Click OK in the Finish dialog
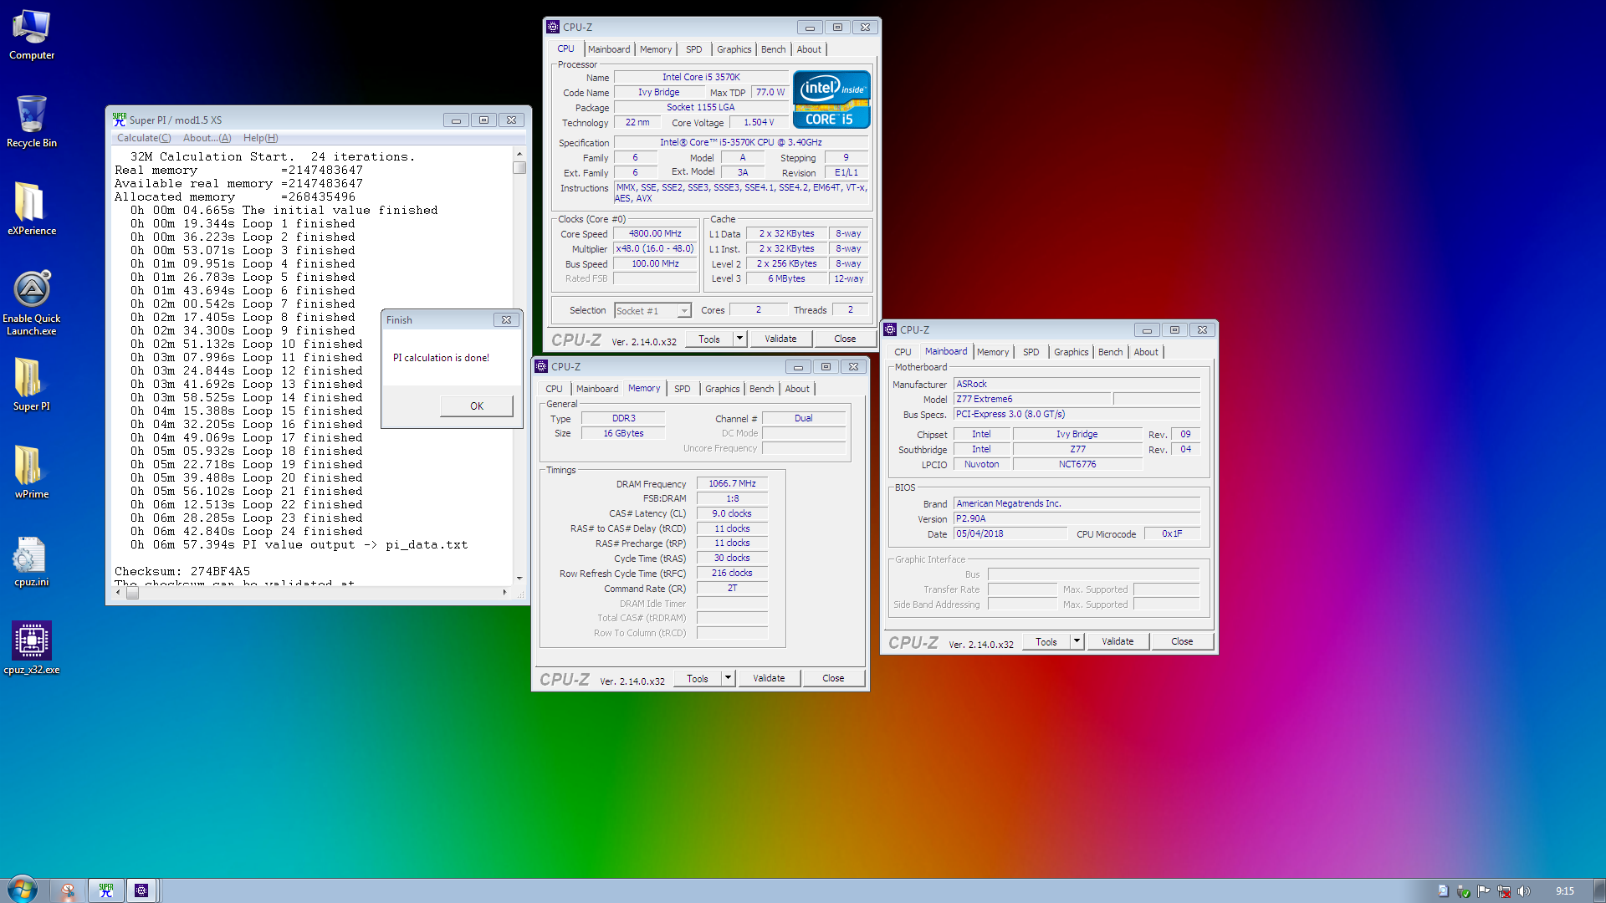 [x=477, y=406]
